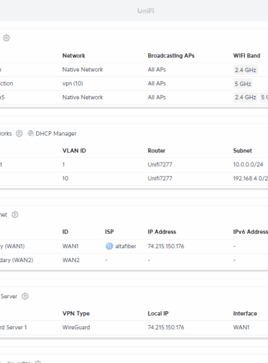Open Site-to-Site VPN settings gear at bottom

point(38,362)
